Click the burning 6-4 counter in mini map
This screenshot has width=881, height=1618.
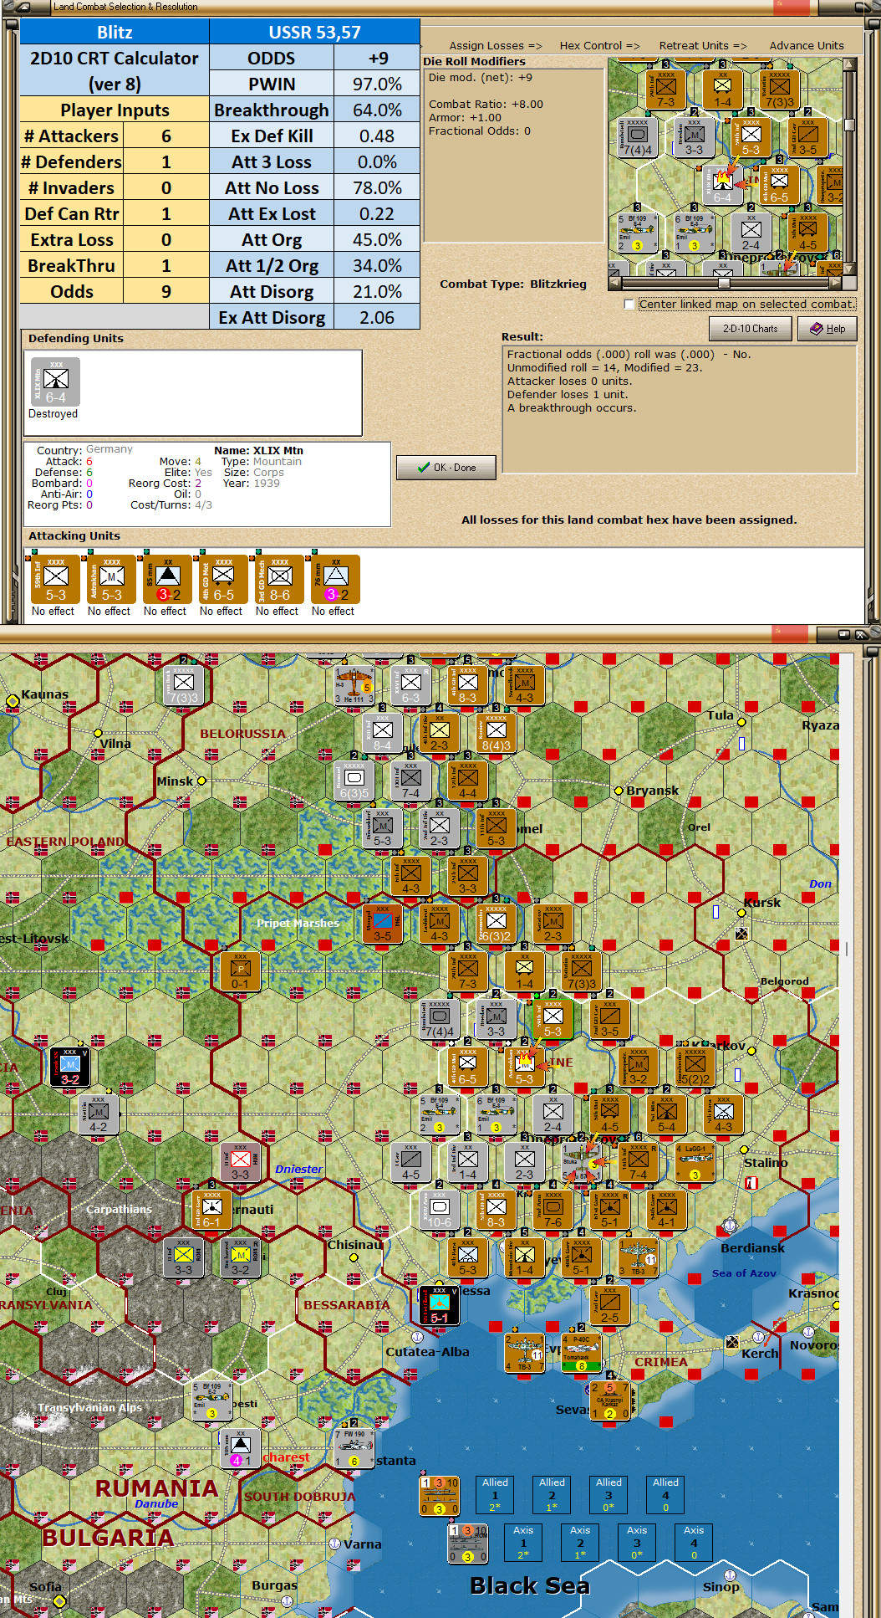point(722,185)
